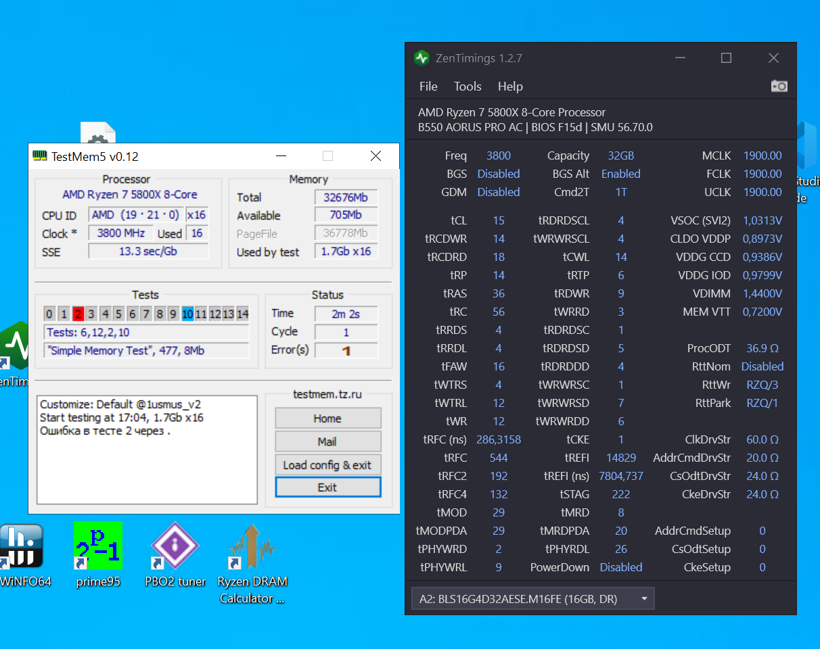Click AMD Ryzen 7 5800X processor text in ZenTimings
The width and height of the screenshot is (820, 649).
click(511, 113)
